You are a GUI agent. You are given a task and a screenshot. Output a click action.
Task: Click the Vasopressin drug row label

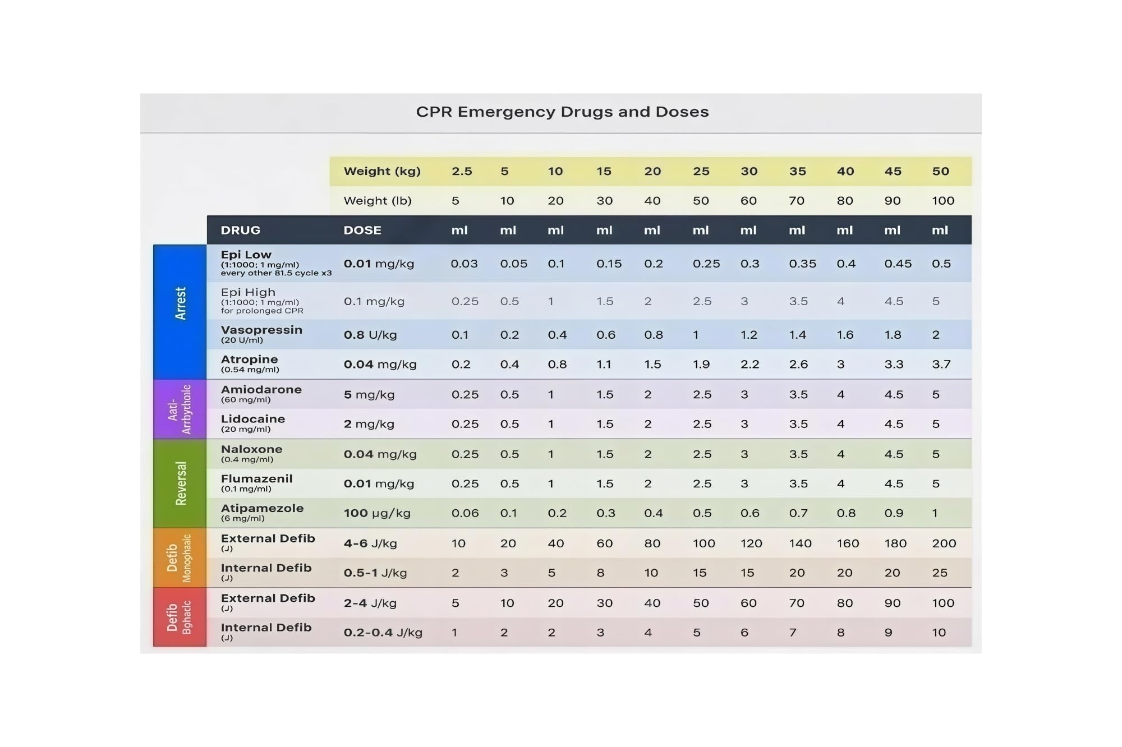[x=261, y=334]
